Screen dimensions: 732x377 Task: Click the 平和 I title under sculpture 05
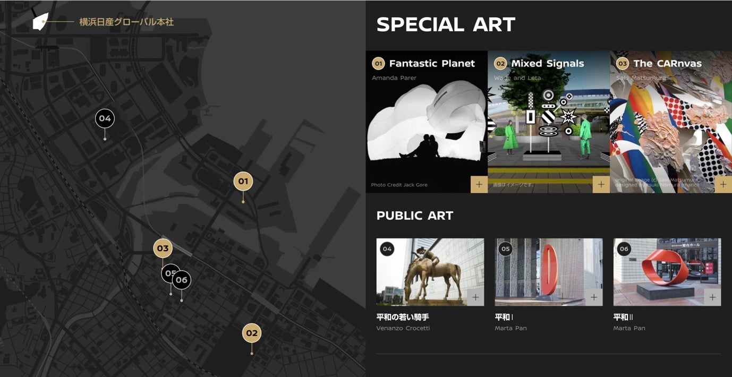point(504,317)
